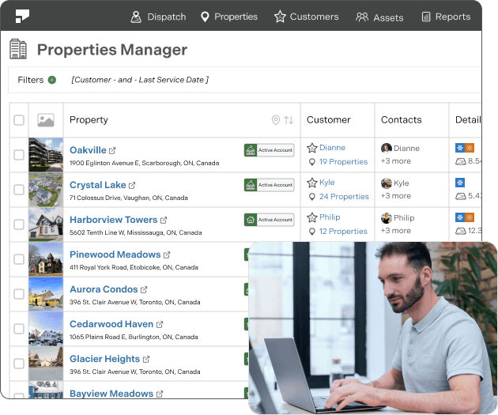Screen dimensions: 498x415
Task: Click the Aurora Condos property thumbnail
Action: point(46,295)
